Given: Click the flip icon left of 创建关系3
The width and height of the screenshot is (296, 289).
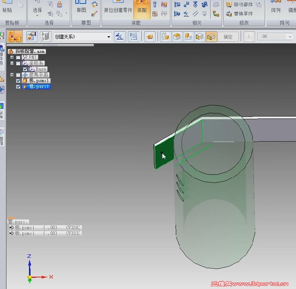Looking at the screenshot, I should (46, 36).
